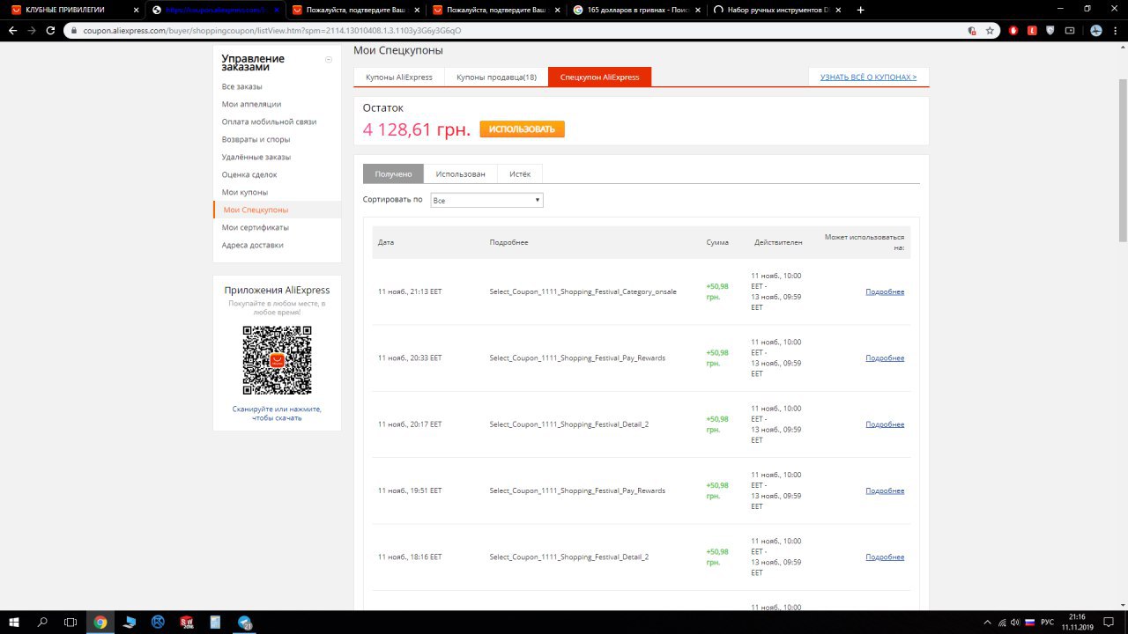Open Адреса доставки in sidebar
Screen dimensions: 1128x634
(253, 245)
